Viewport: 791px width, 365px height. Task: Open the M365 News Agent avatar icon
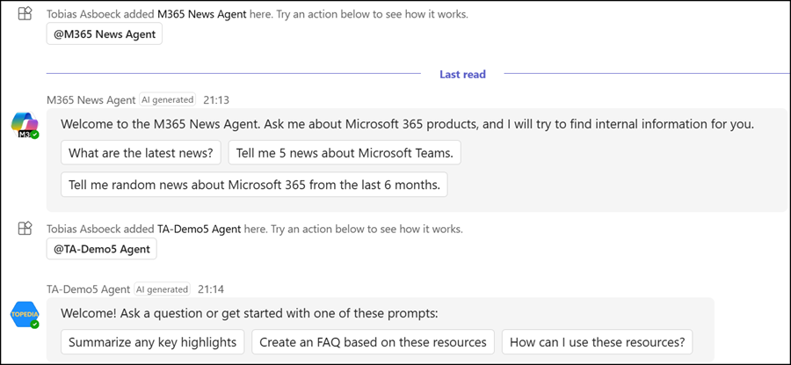[x=25, y=125]
